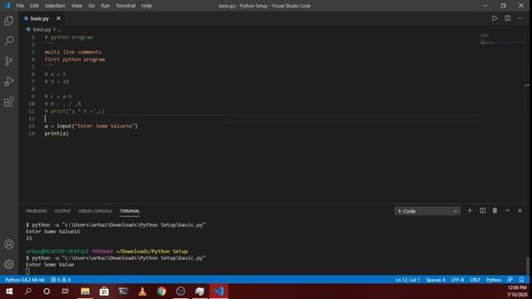Screen dimensions: 532x299
Task: Click the 'first python program' comment line
Action: point(75,60)
